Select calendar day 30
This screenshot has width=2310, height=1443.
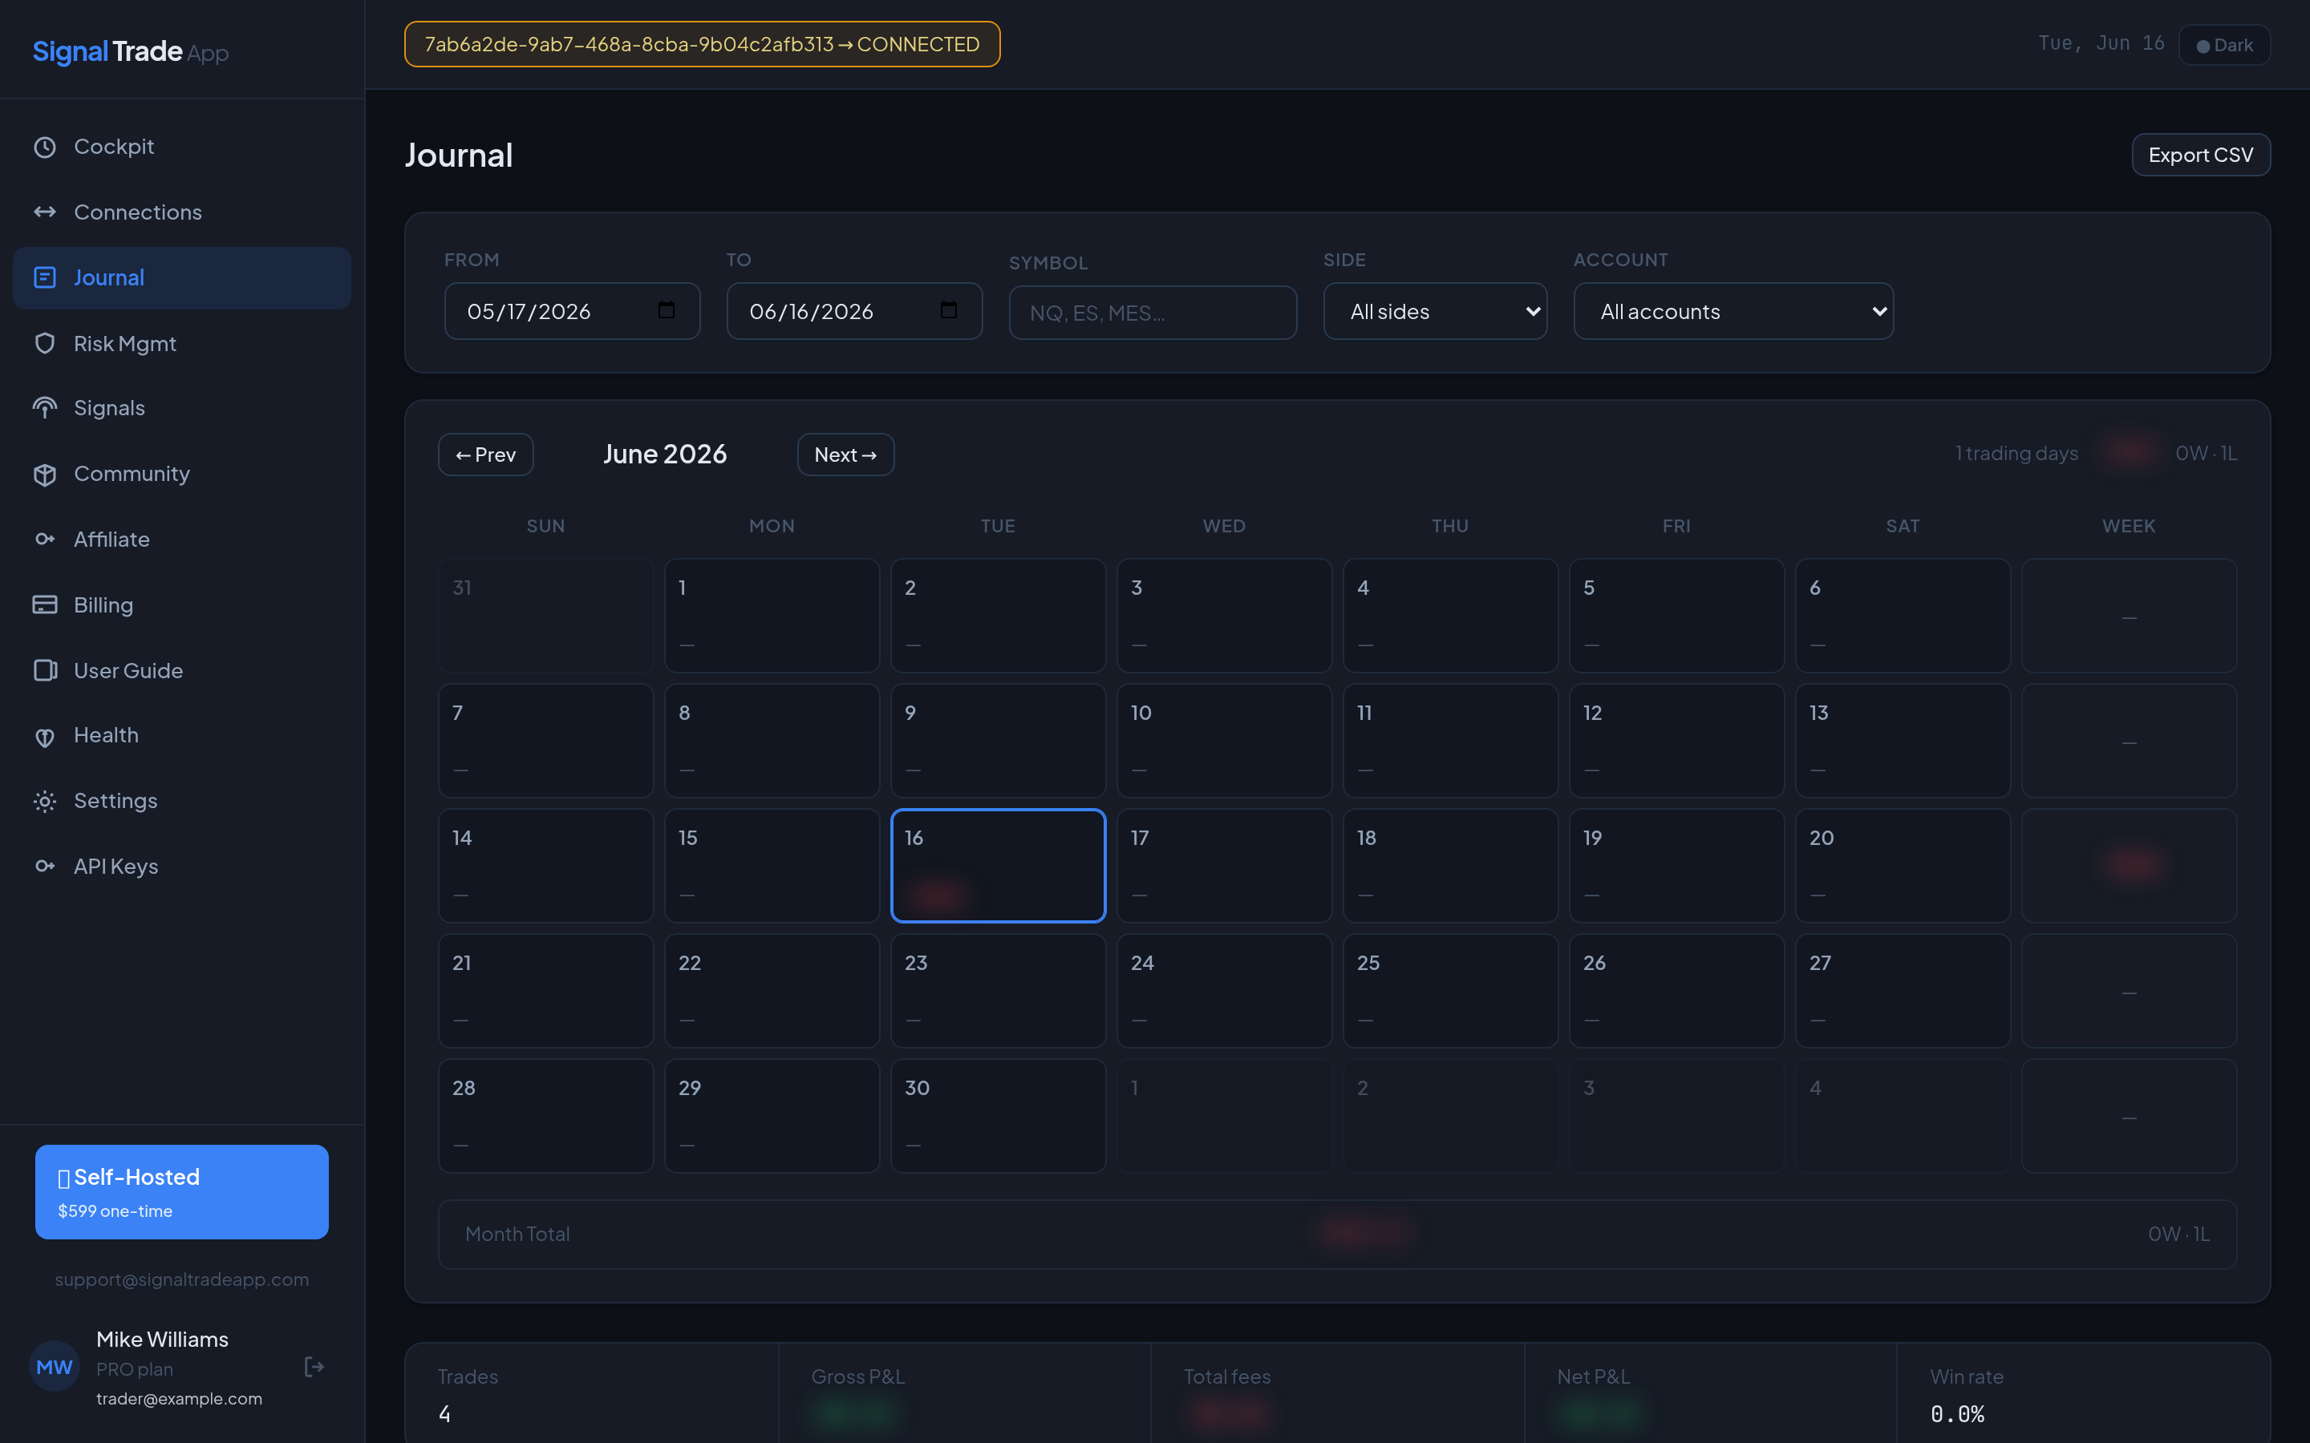click(x=999, y=1116)
